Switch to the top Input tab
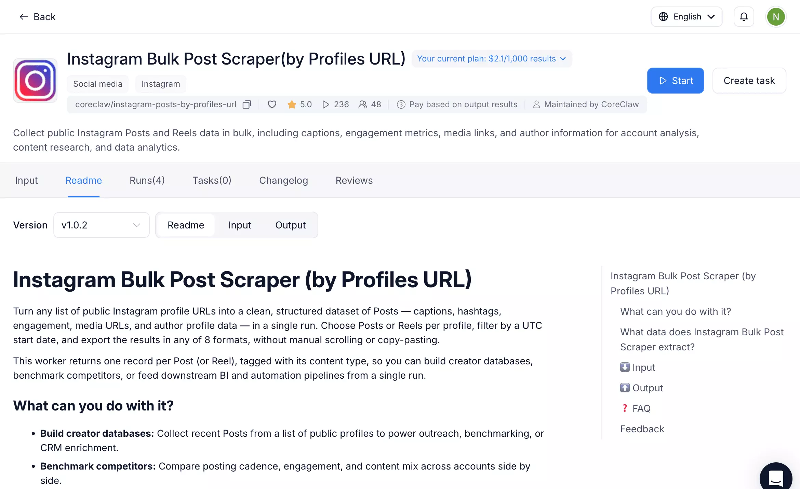Viewport: 800px width, 489px height. [x=26, y=180]
